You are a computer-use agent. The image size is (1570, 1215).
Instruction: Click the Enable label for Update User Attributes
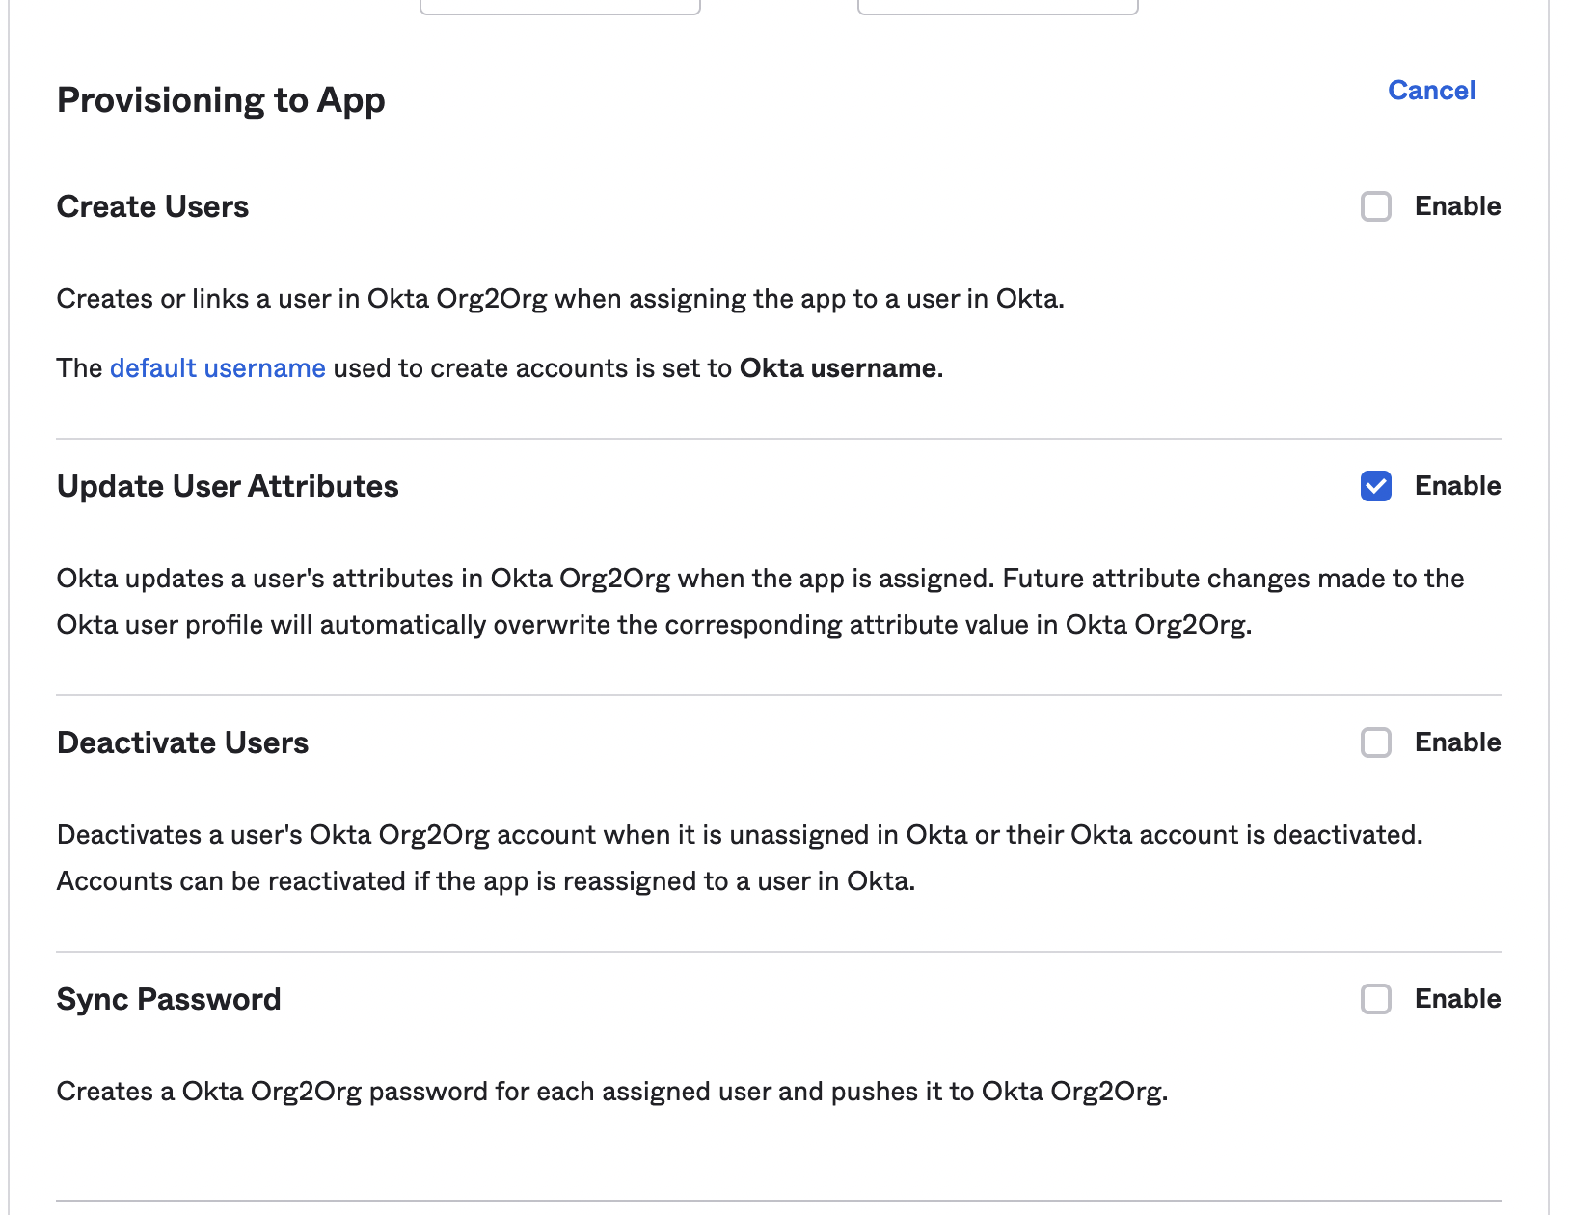coord(1457,486)
